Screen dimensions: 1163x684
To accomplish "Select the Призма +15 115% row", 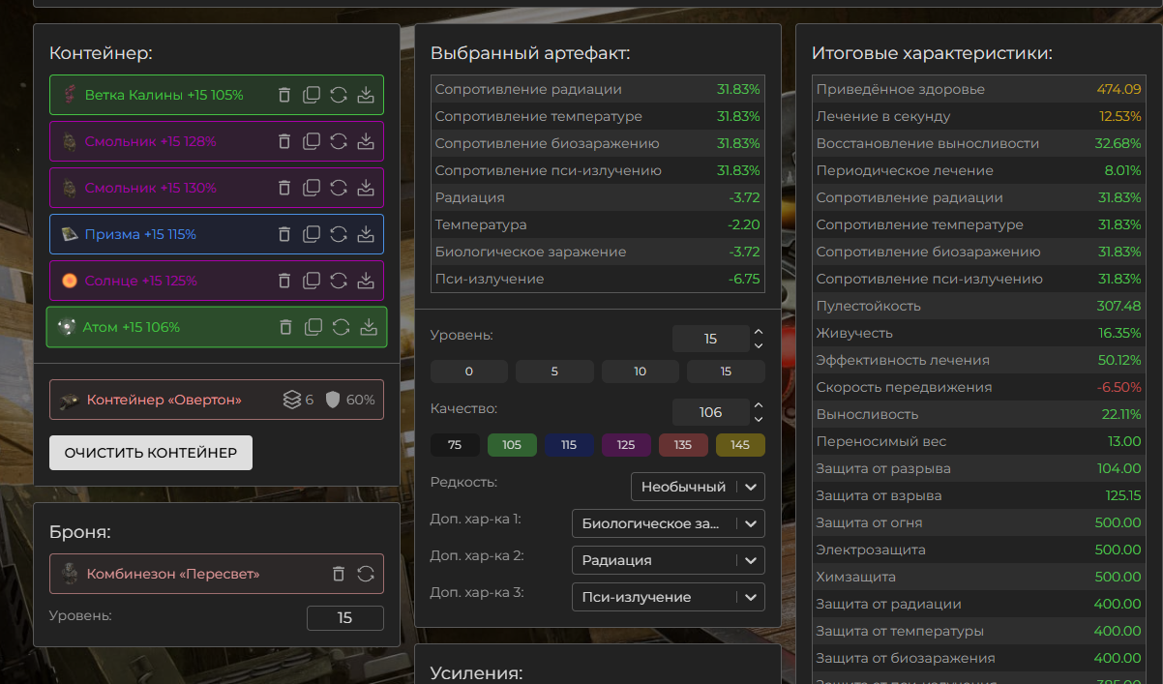I will [x=217, y=234].
